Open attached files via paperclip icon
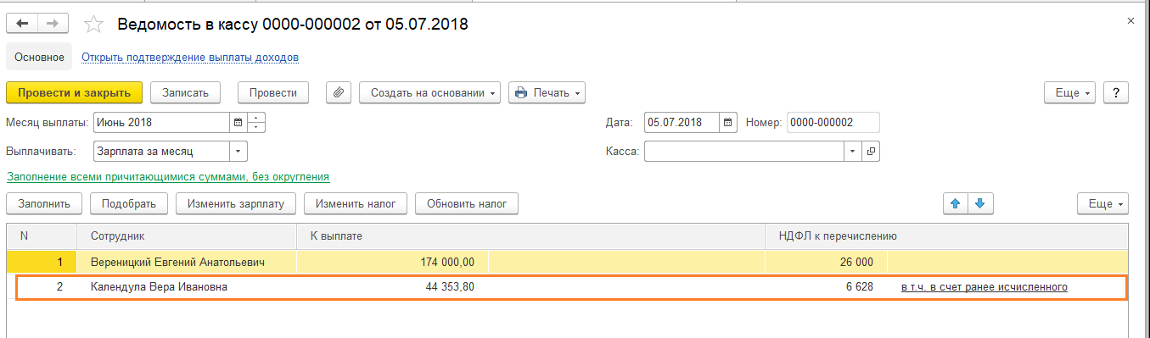 click(339, 92)
